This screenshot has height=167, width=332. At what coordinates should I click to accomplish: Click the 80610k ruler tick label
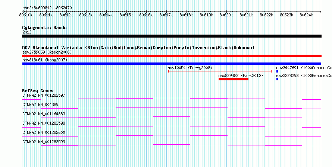[x=26, y=15]
